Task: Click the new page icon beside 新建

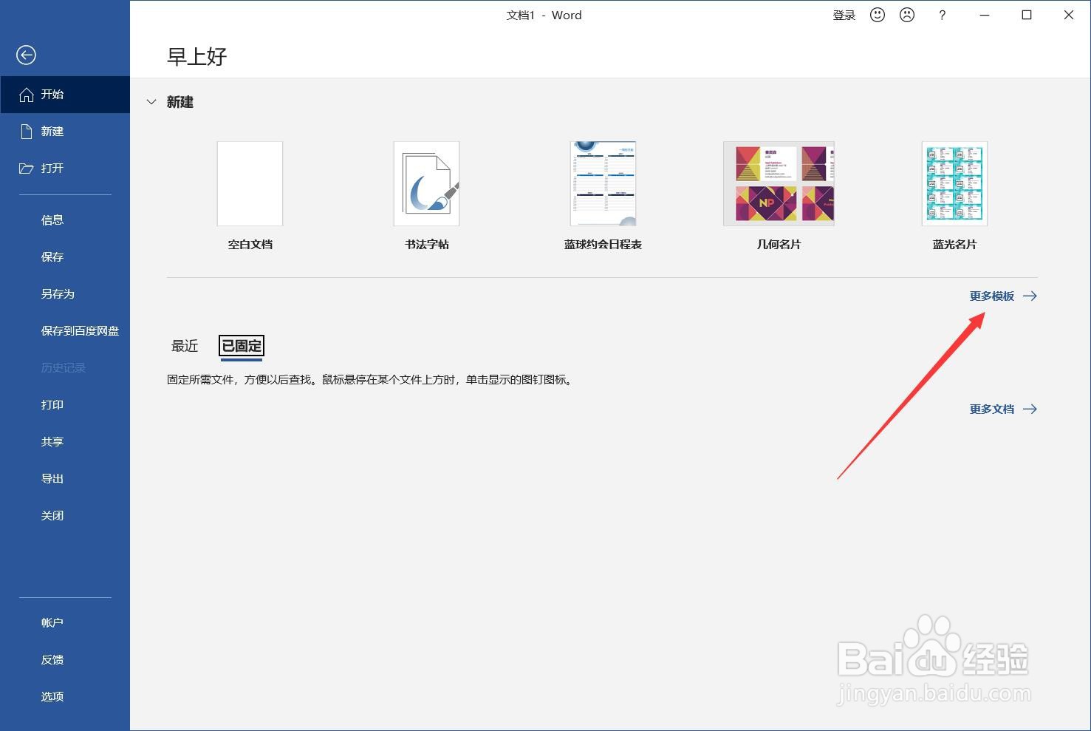Action: pyautogui.click(x=27, y=132)
